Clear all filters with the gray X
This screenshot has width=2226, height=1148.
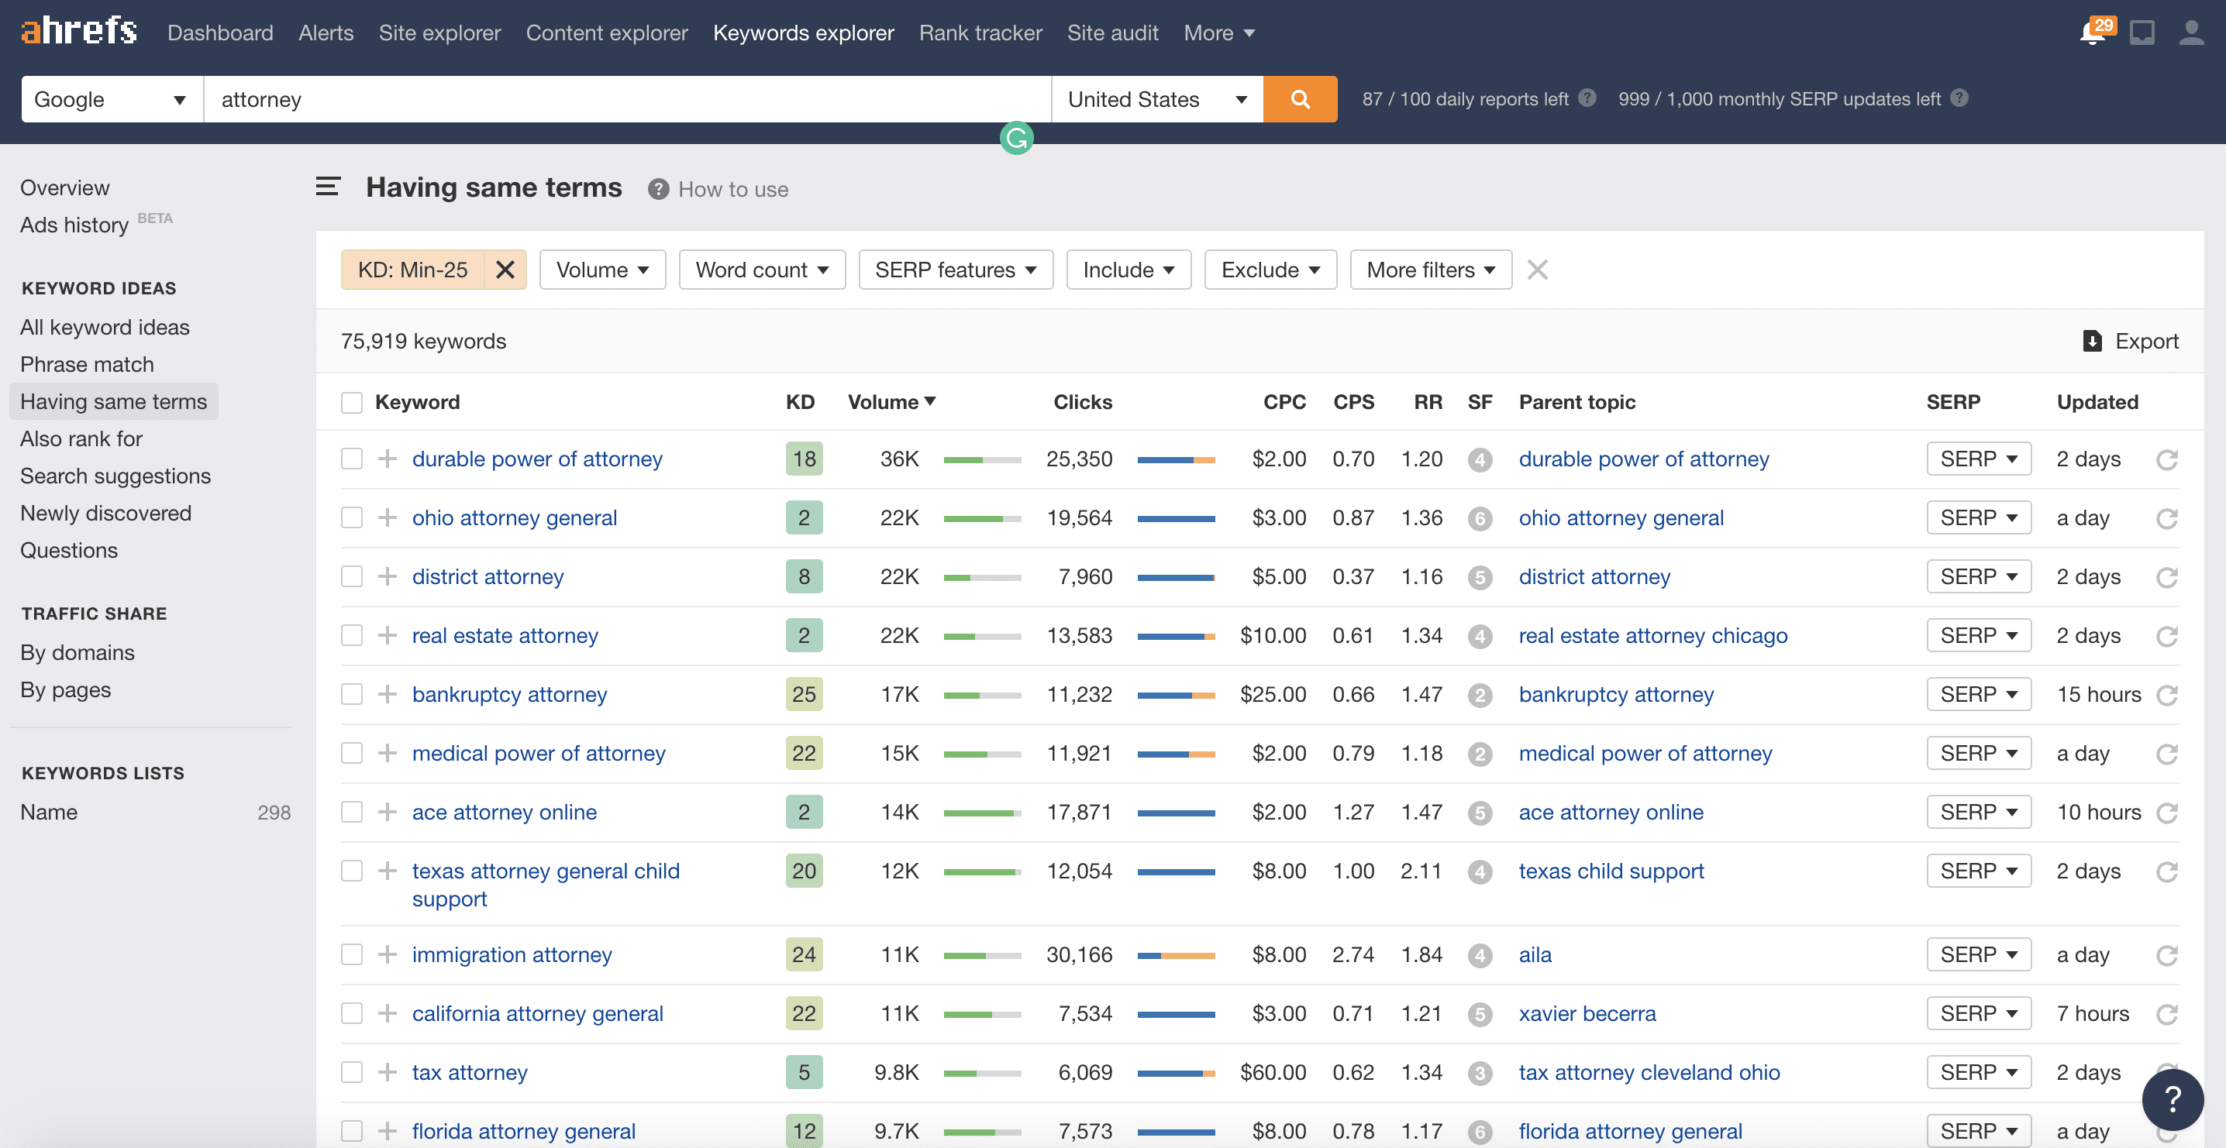point(1536,270)
